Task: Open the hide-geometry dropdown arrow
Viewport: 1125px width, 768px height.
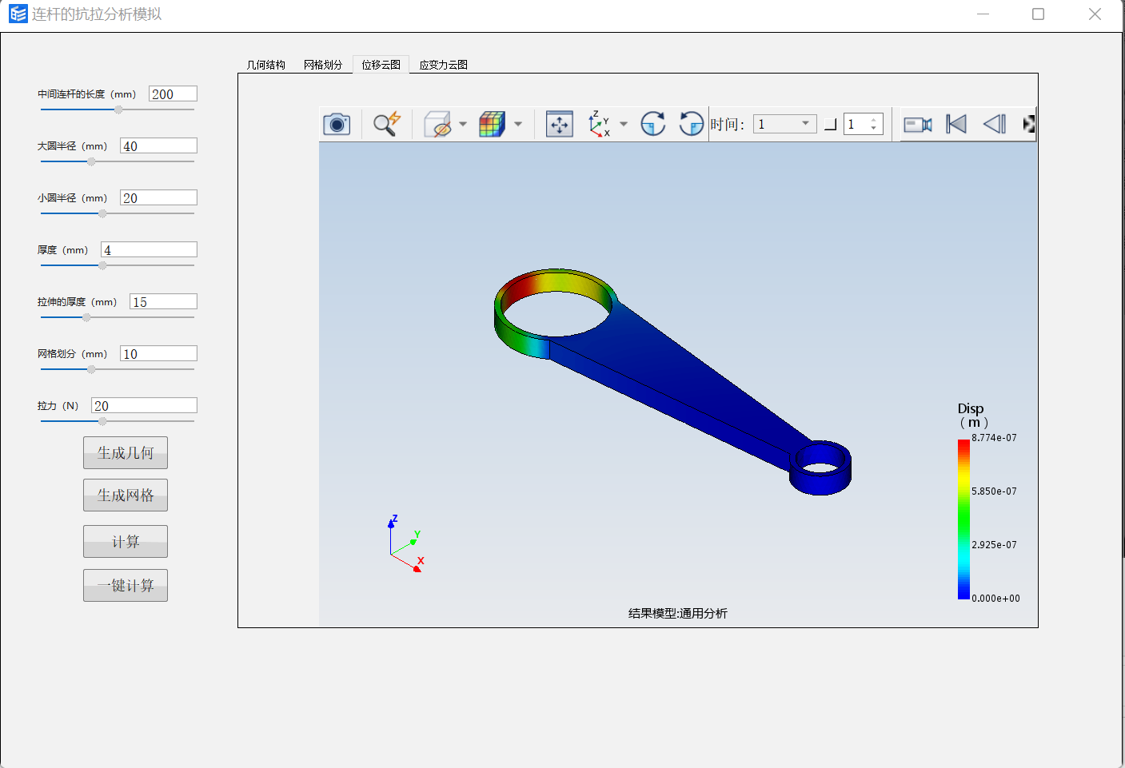Action: [x=463, y=124]
